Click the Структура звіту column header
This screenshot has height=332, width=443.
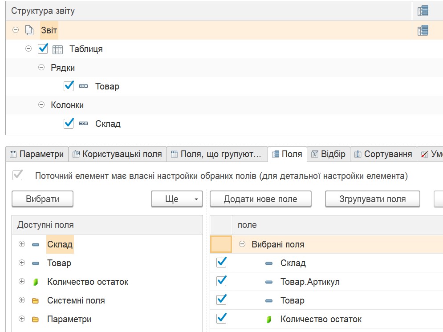209,11
